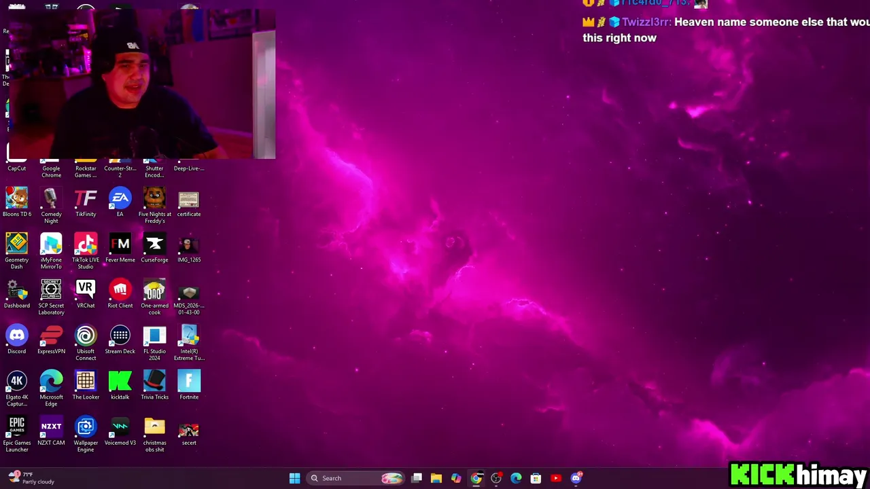Open the NZXT CAM shortcut
The height and width of the screenshot is (489, 870).
click(51, 431)
